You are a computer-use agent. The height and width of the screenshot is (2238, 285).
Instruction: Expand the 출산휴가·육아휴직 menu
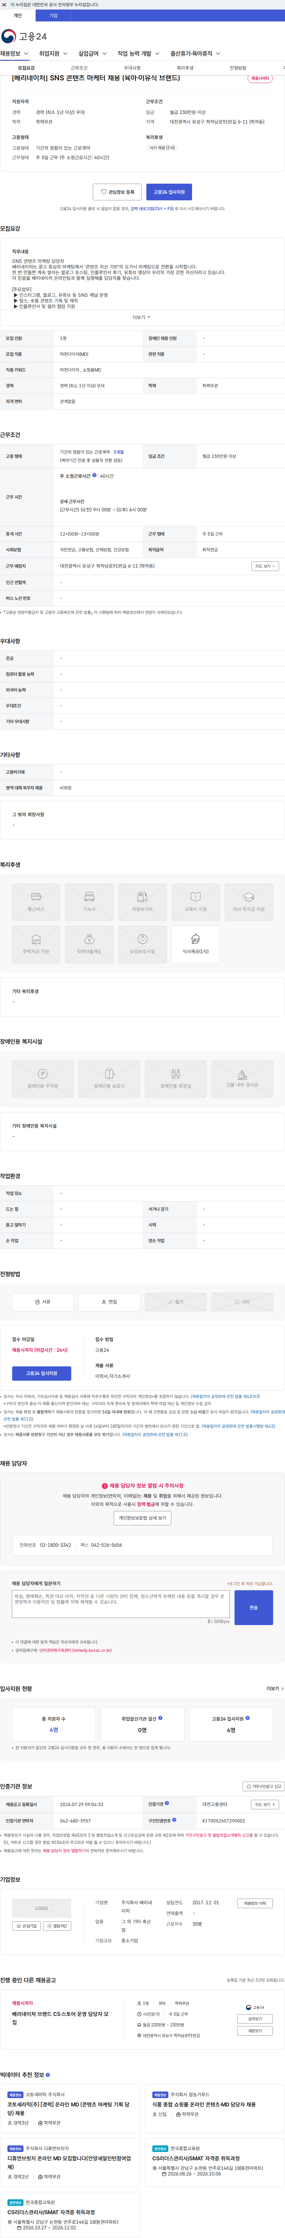195,54
